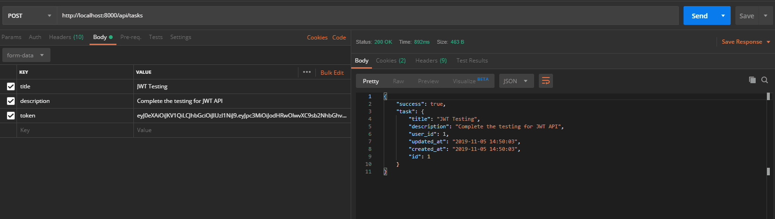775x219 pixels.
Task: Open the Pre-req. tab
Action: point(131,37)
